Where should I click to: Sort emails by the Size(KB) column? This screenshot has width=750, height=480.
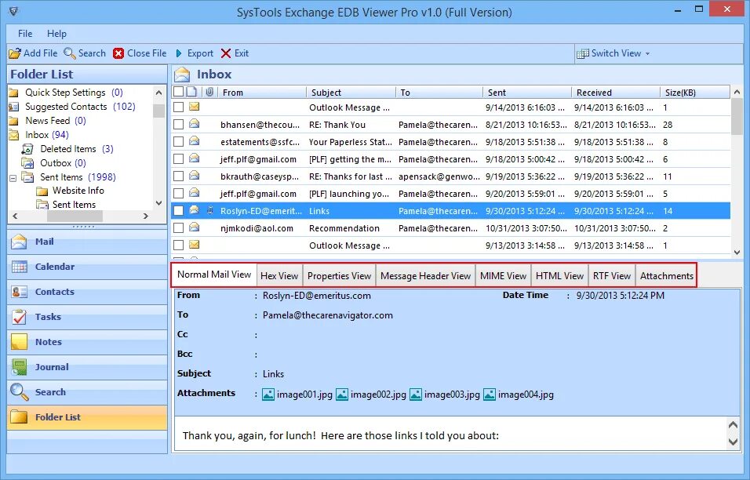coord(694,93)
